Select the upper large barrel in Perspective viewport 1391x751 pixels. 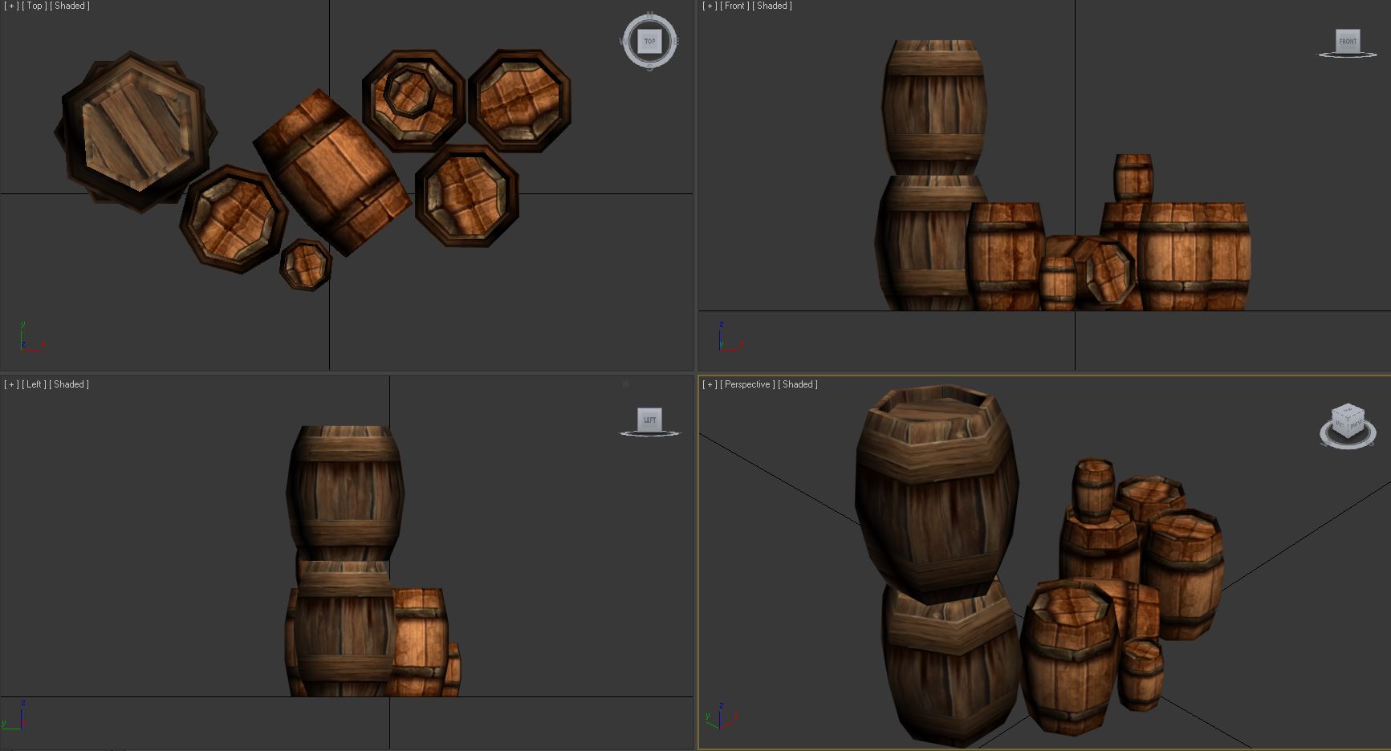point(936,493)
